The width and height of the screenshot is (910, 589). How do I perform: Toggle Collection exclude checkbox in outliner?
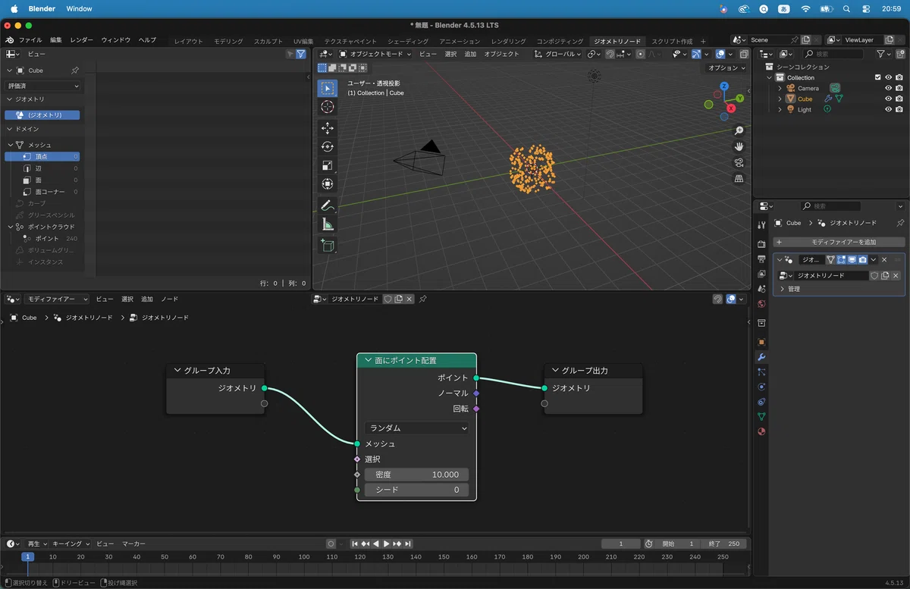pos(878,77)
